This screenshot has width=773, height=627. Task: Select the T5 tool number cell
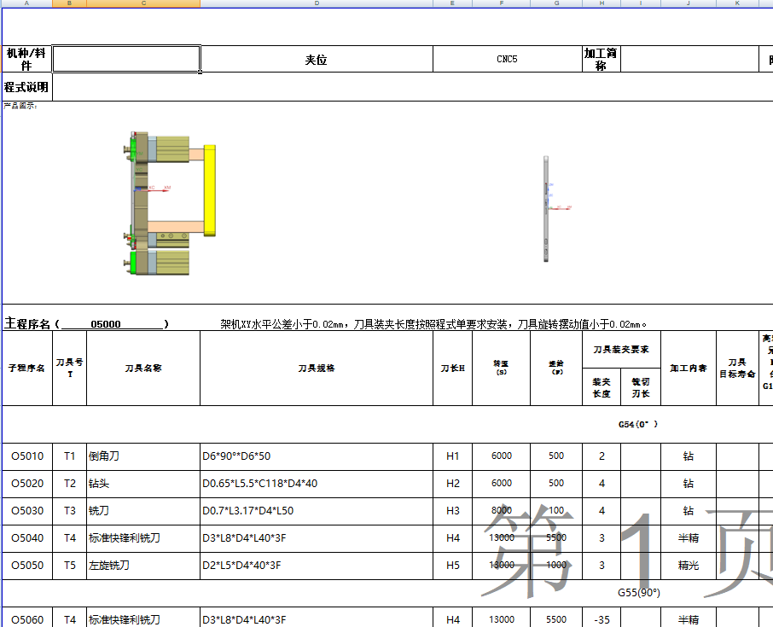pos(70,566)
